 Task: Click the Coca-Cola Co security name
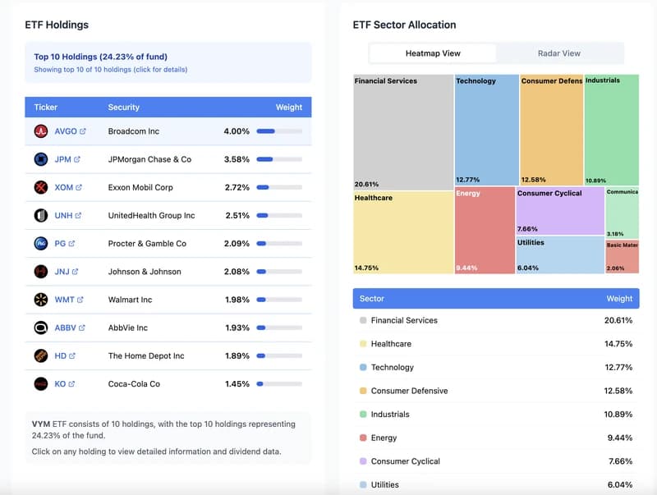click(134, 383)
